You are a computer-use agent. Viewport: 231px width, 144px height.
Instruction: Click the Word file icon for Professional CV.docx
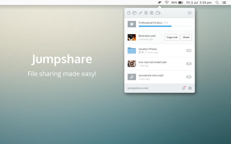[x=132, y=24]
